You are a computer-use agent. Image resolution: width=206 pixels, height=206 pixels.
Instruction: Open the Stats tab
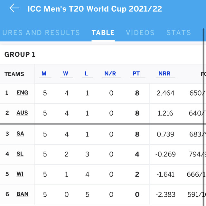coord(179,33)
